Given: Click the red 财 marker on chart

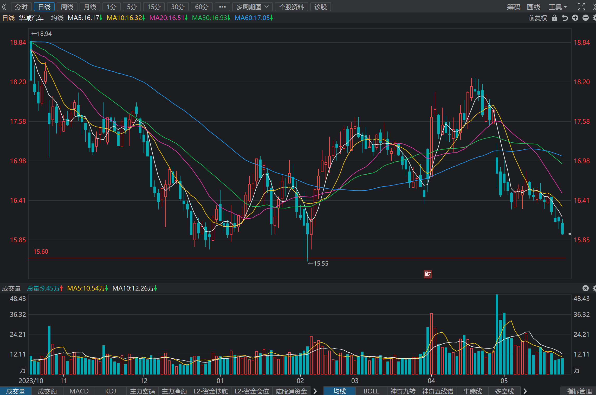Looking at the screenshot, I should [x=428, y=274].
